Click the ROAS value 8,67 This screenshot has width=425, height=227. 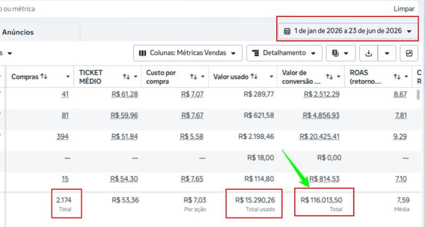pyautogui.click(x=401, y=94)
